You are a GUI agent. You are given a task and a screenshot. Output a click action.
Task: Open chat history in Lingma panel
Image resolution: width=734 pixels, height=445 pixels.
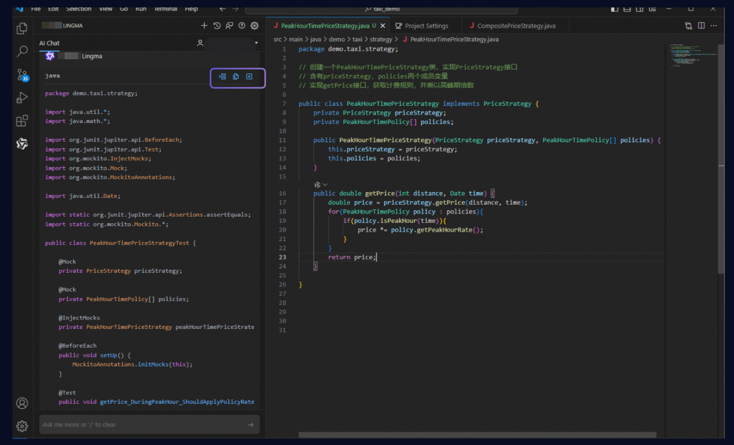point(217,26)
